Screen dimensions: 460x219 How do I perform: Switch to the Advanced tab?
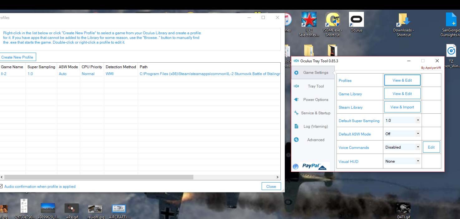313,140
